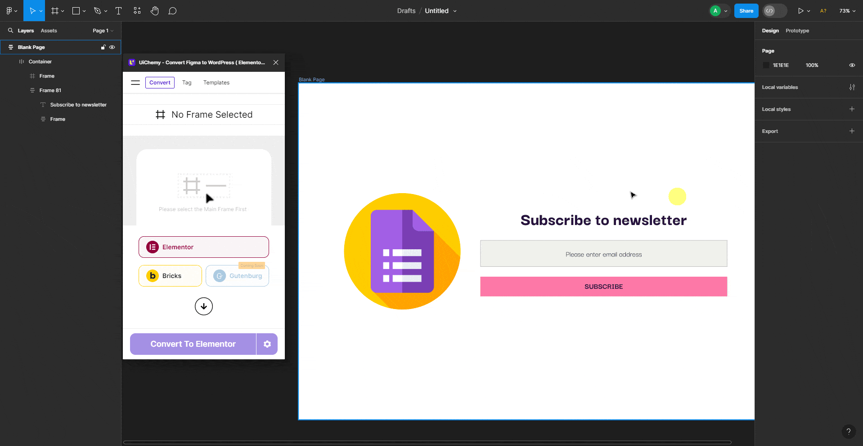Open the zoom level dropdown

point(847,10)
